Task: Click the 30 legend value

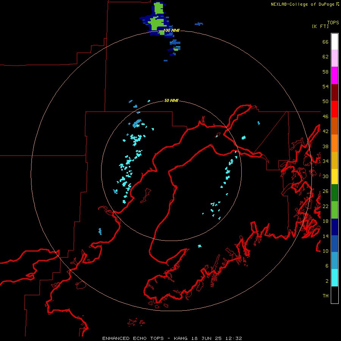Action: [325, 176]
